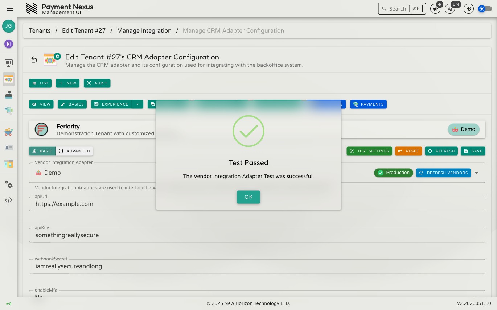Click the version text v2.20260513.0

click(x=474, y=303)
